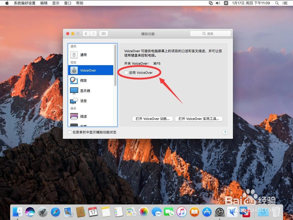Select 显示器 (Display) in the sidebar
Image resolution: width=293 pixels, height=220 pixels.
tap(91, 91)
